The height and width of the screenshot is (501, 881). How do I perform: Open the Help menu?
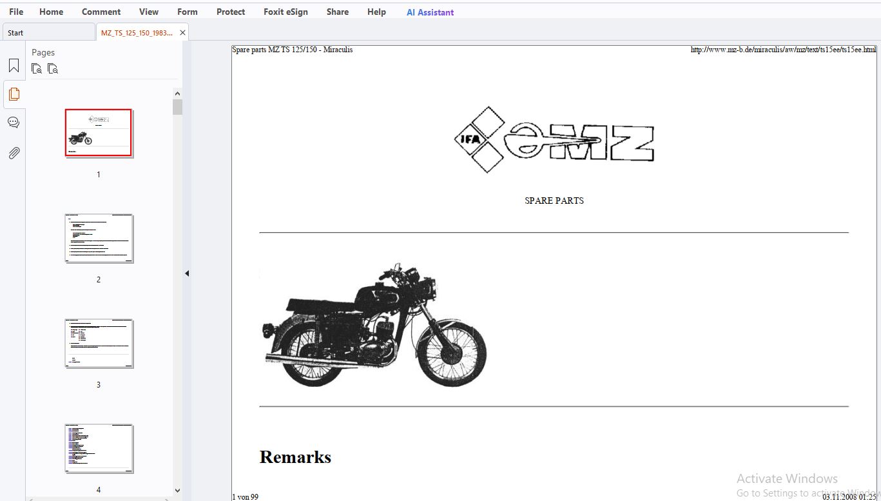376,12
